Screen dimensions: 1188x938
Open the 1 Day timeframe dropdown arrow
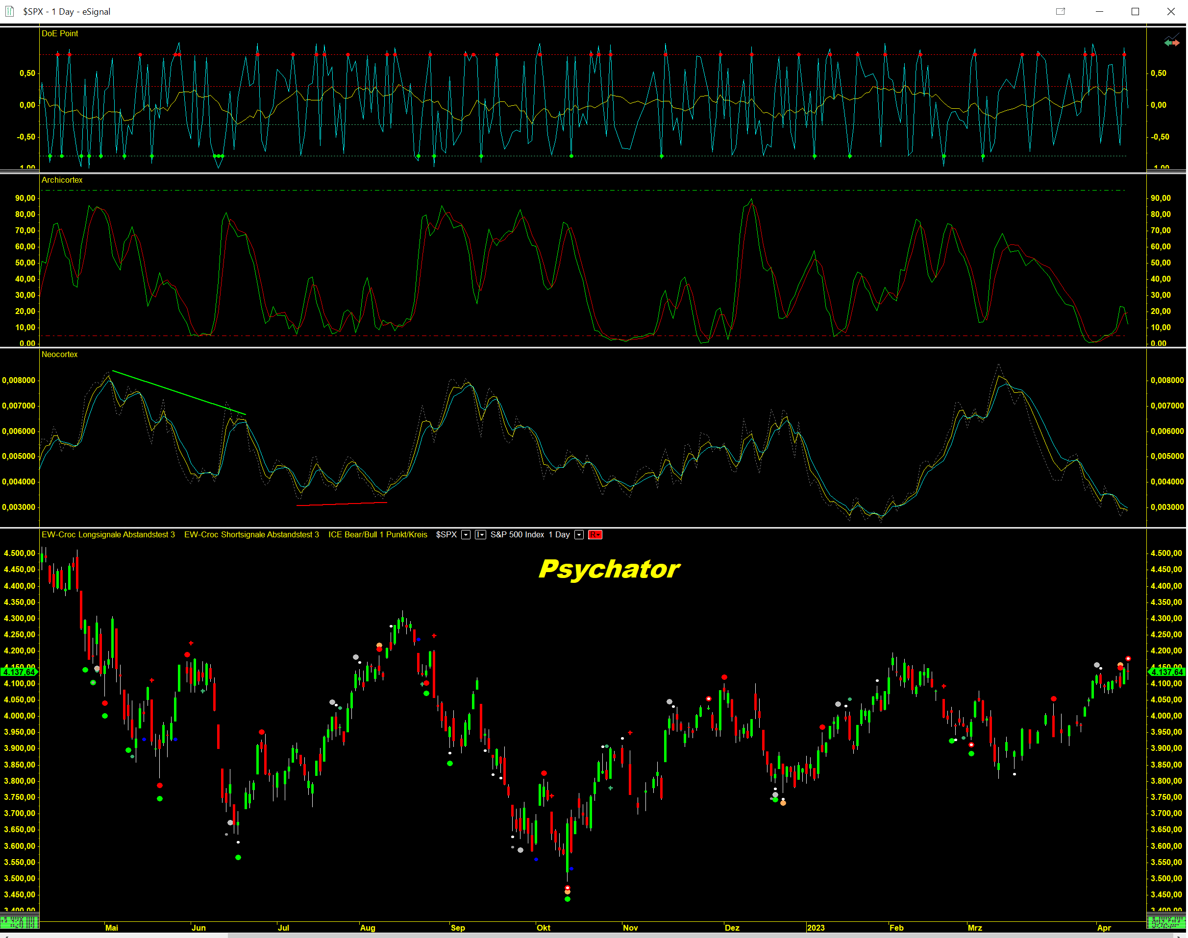point(579,534)
